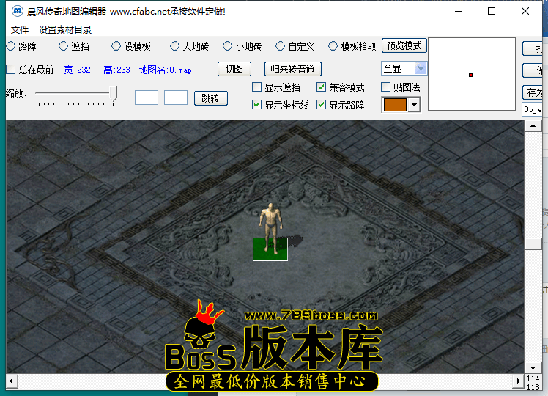Click the app icon in title bar
The width and height of the screenshot is (548, 396).
[17, 12]
